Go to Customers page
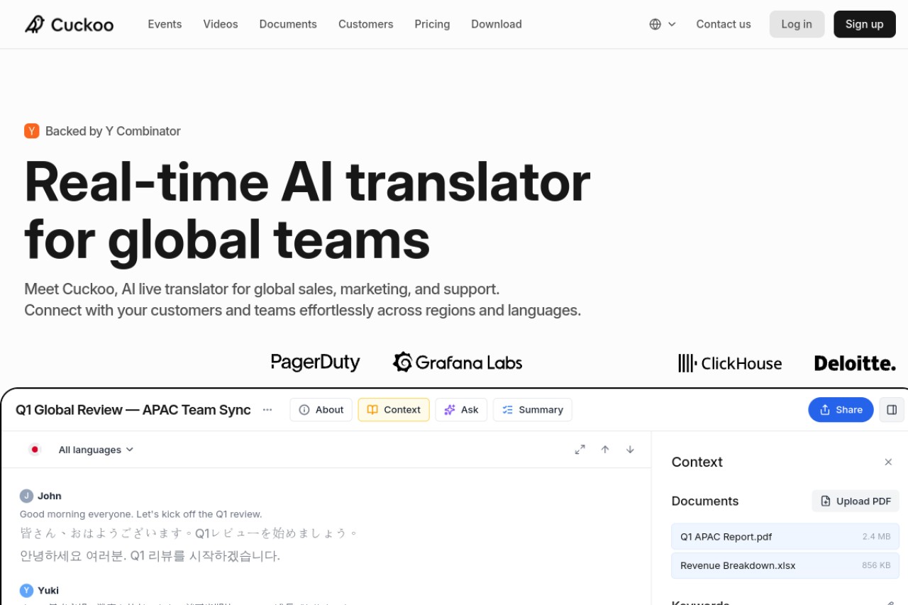 tap(365, 24)
